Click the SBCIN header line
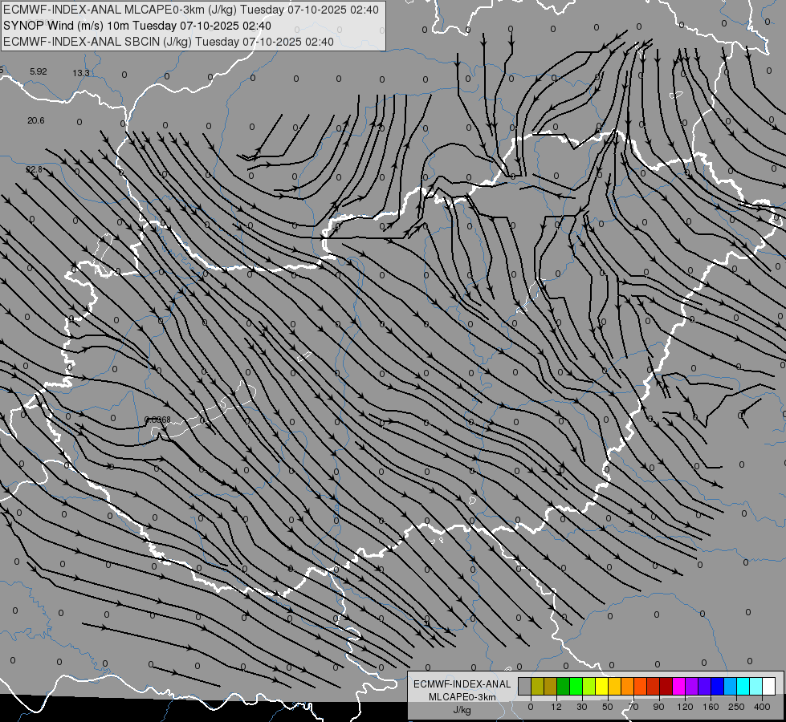Image resolution: width=786 pixels, height=722 pixels. (169, 42)
